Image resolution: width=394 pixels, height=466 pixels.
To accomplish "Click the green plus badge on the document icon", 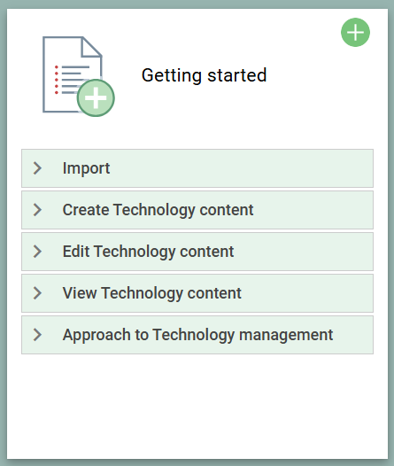I will pos(96,98).
